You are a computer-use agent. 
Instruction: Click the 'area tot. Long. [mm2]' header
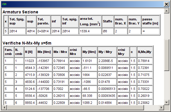point(90,21)
